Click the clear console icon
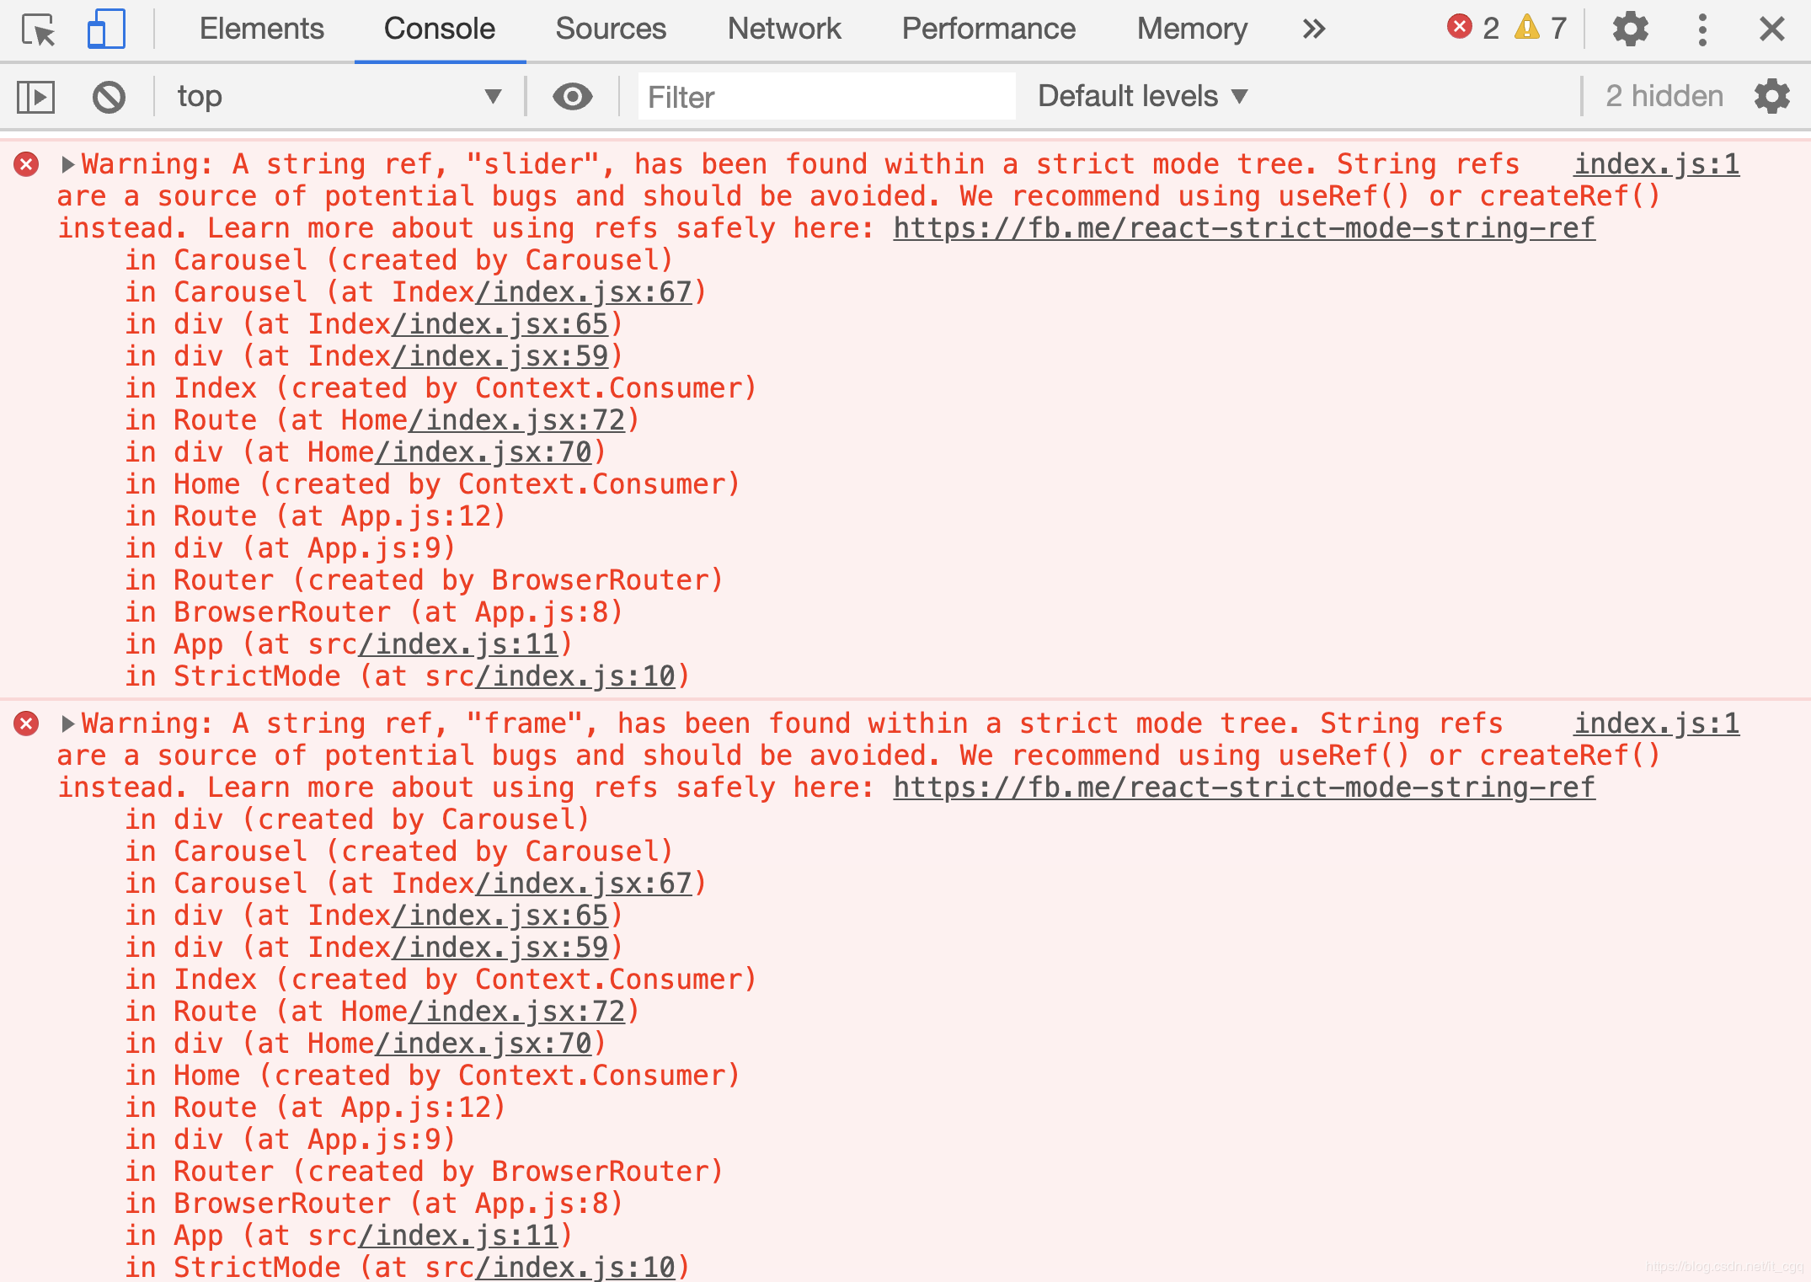Screen dimensions: 1811x1282 [109, 97]
